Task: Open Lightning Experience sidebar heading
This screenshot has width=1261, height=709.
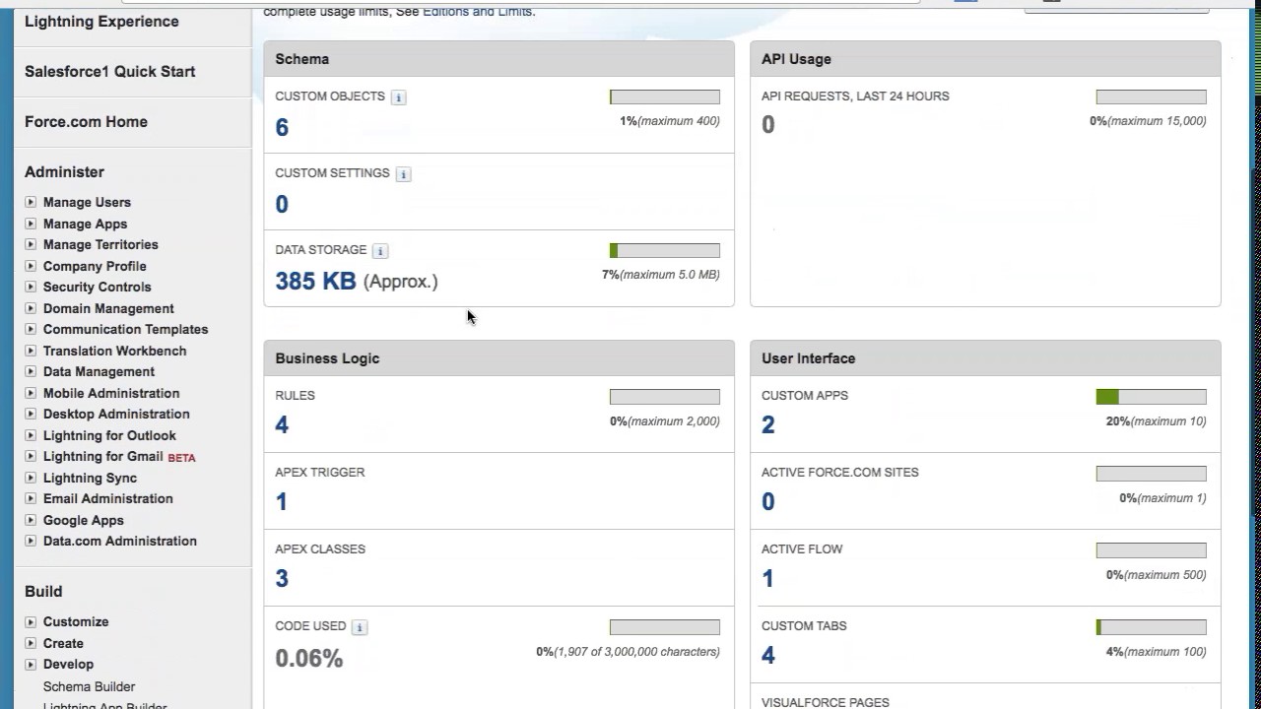Action: click(x=101, y=22)
